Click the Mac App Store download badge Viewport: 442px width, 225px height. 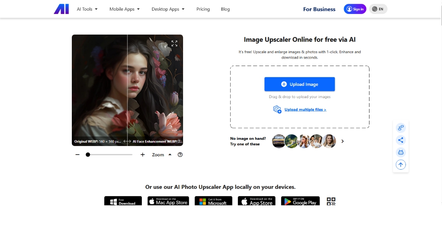168,201
